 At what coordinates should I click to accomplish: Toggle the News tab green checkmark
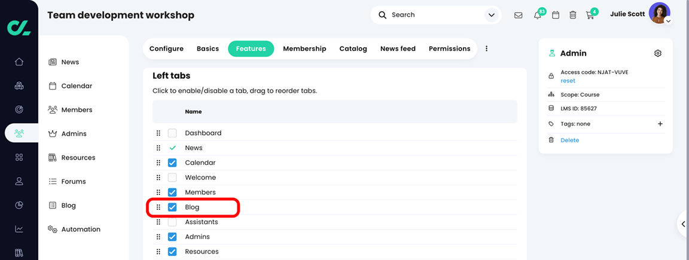(172, 148)
